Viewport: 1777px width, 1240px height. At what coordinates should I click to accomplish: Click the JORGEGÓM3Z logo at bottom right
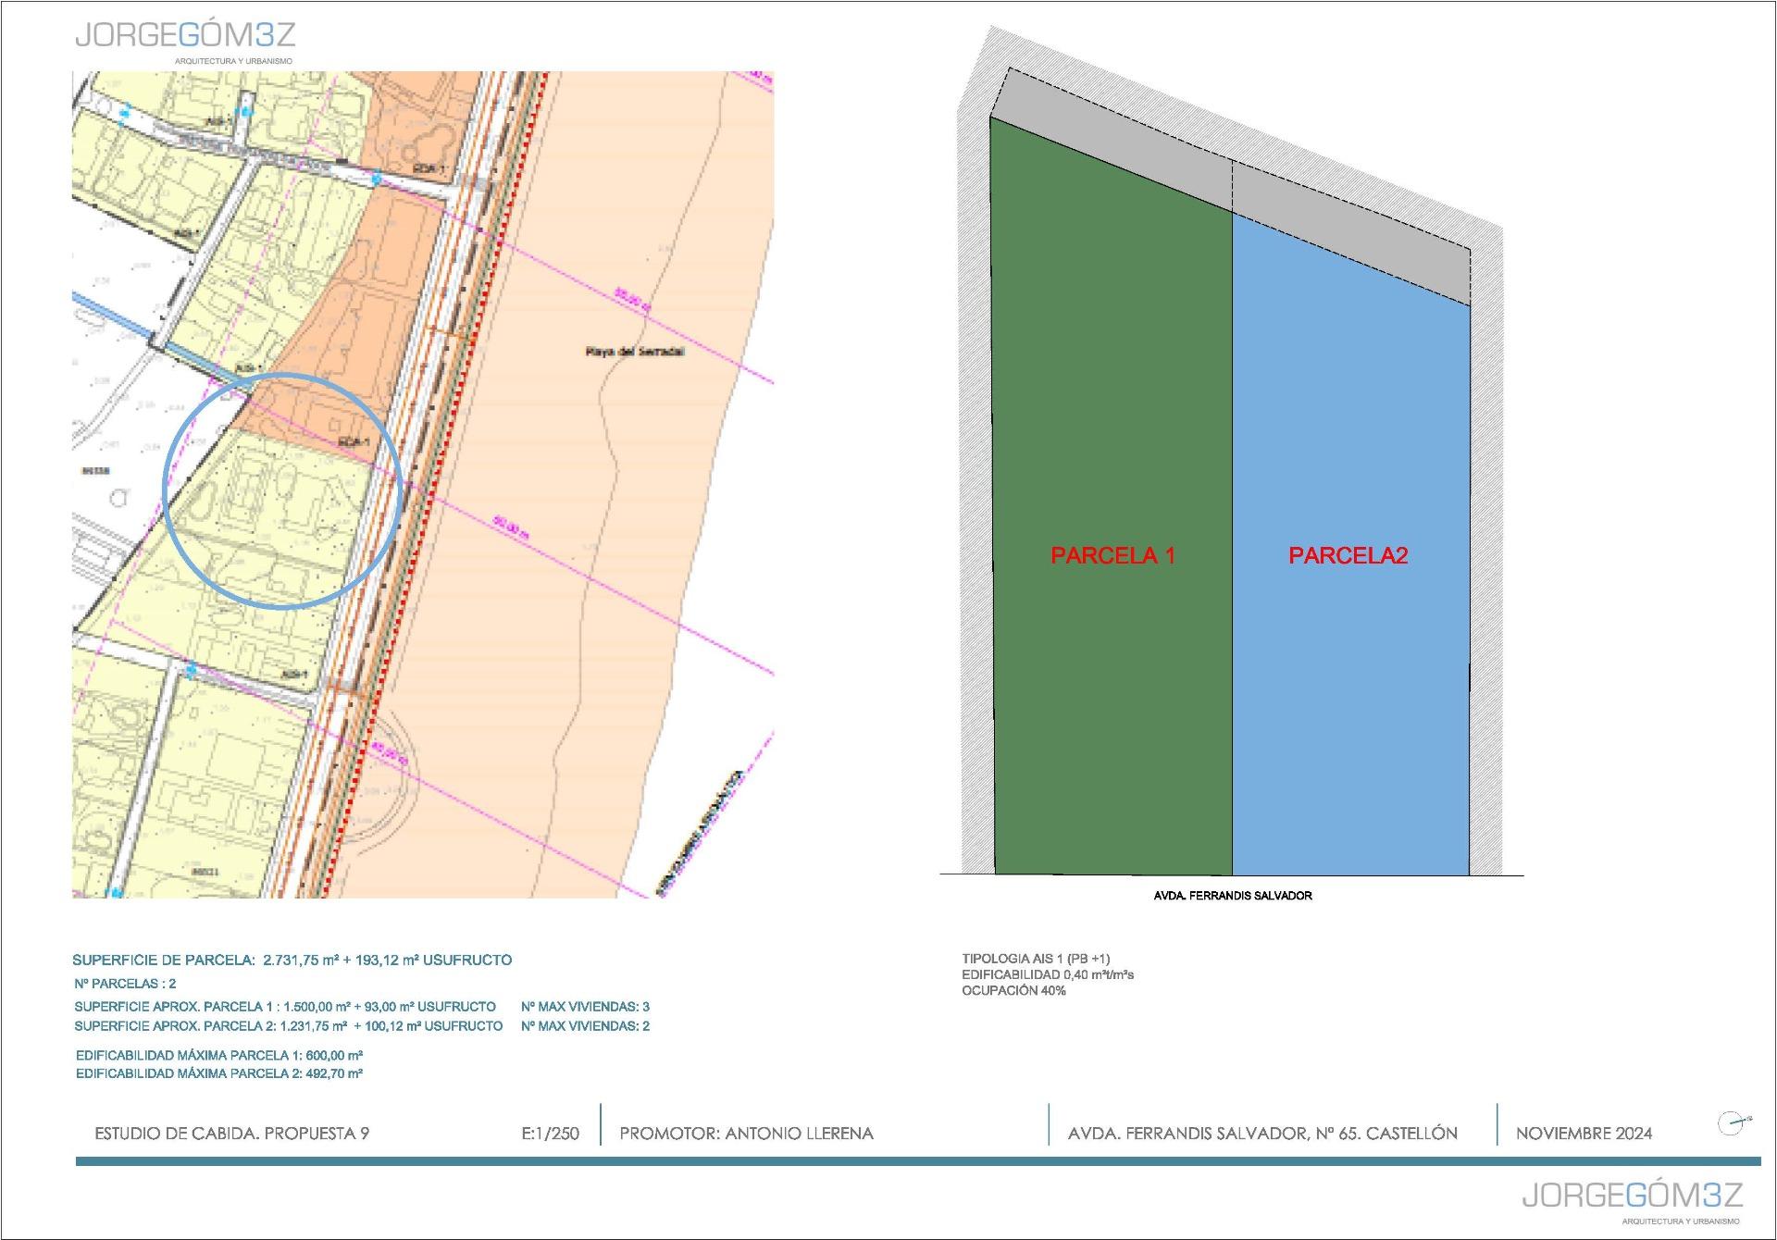coord(1633,1196)
